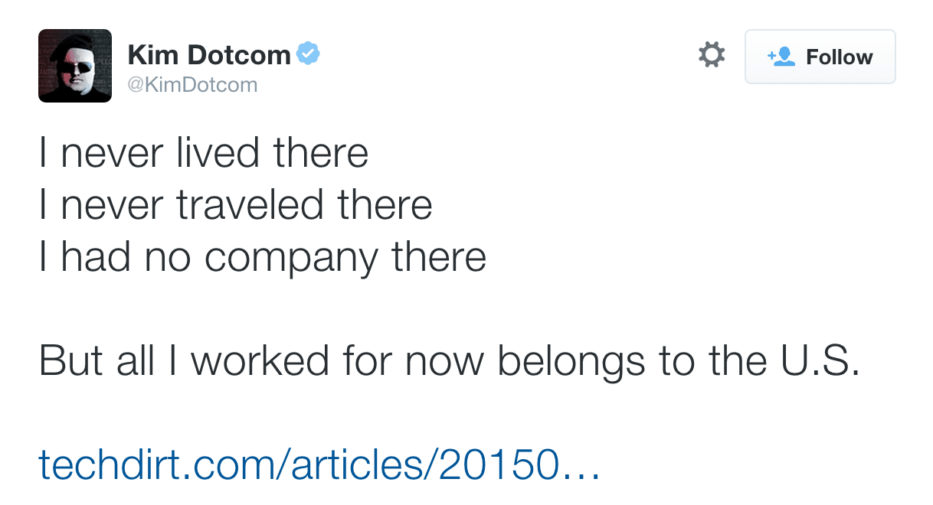Click the add-person icon inside Follow
Viewport: 933px width, 505px height.
781,57
